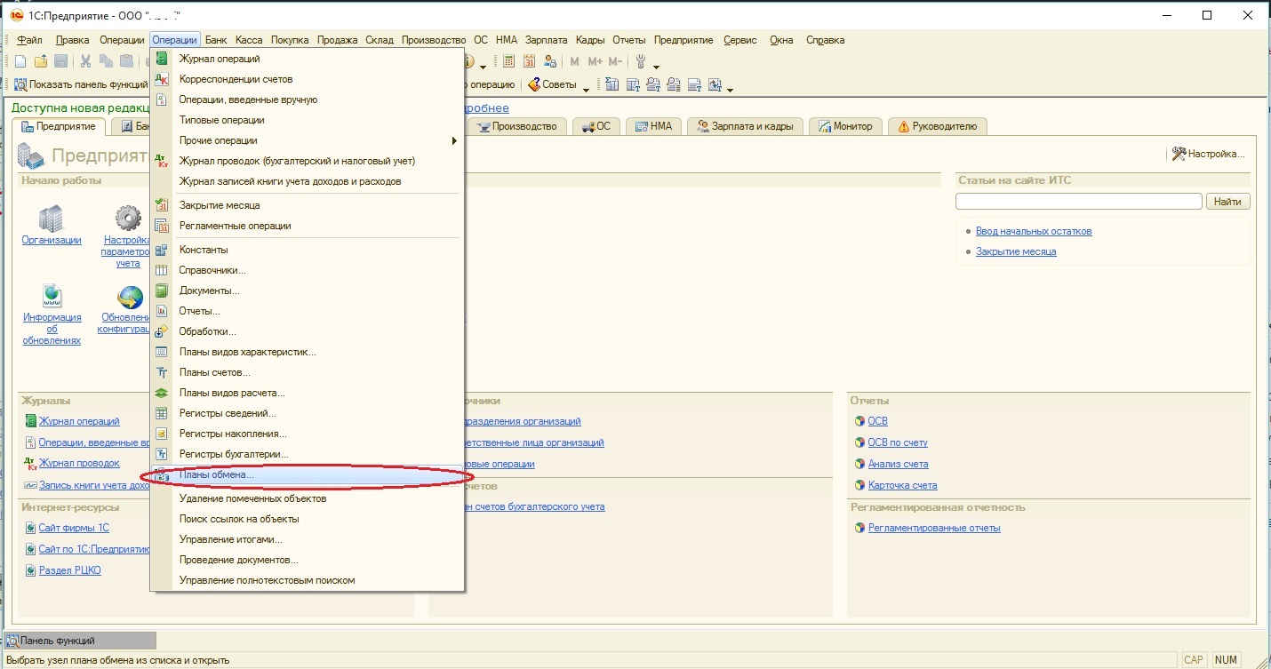Screen dimensions: 1271x669
Task: Expand the Прочие операции submenu arrow
Action: [x=453, y=140]
